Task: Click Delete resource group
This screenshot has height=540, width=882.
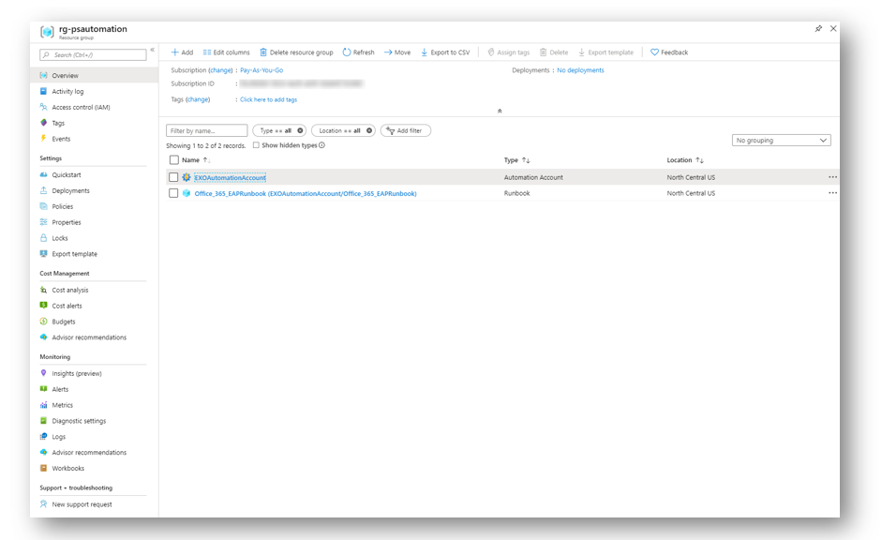Action: [296, 52]
